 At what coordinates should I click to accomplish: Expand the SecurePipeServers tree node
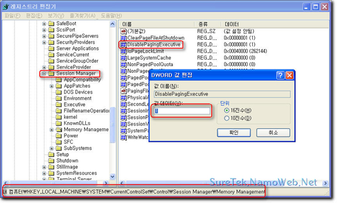(44, 36)
